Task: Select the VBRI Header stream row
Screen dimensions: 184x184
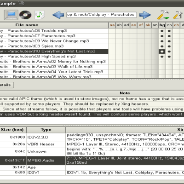Action: point(92,144)
